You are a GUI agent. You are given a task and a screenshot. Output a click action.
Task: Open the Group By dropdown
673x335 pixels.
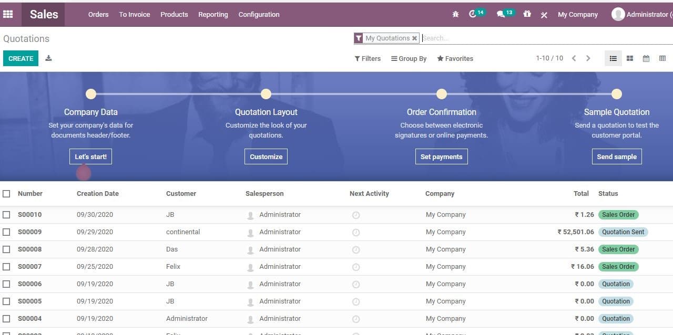tap(409, 58)
